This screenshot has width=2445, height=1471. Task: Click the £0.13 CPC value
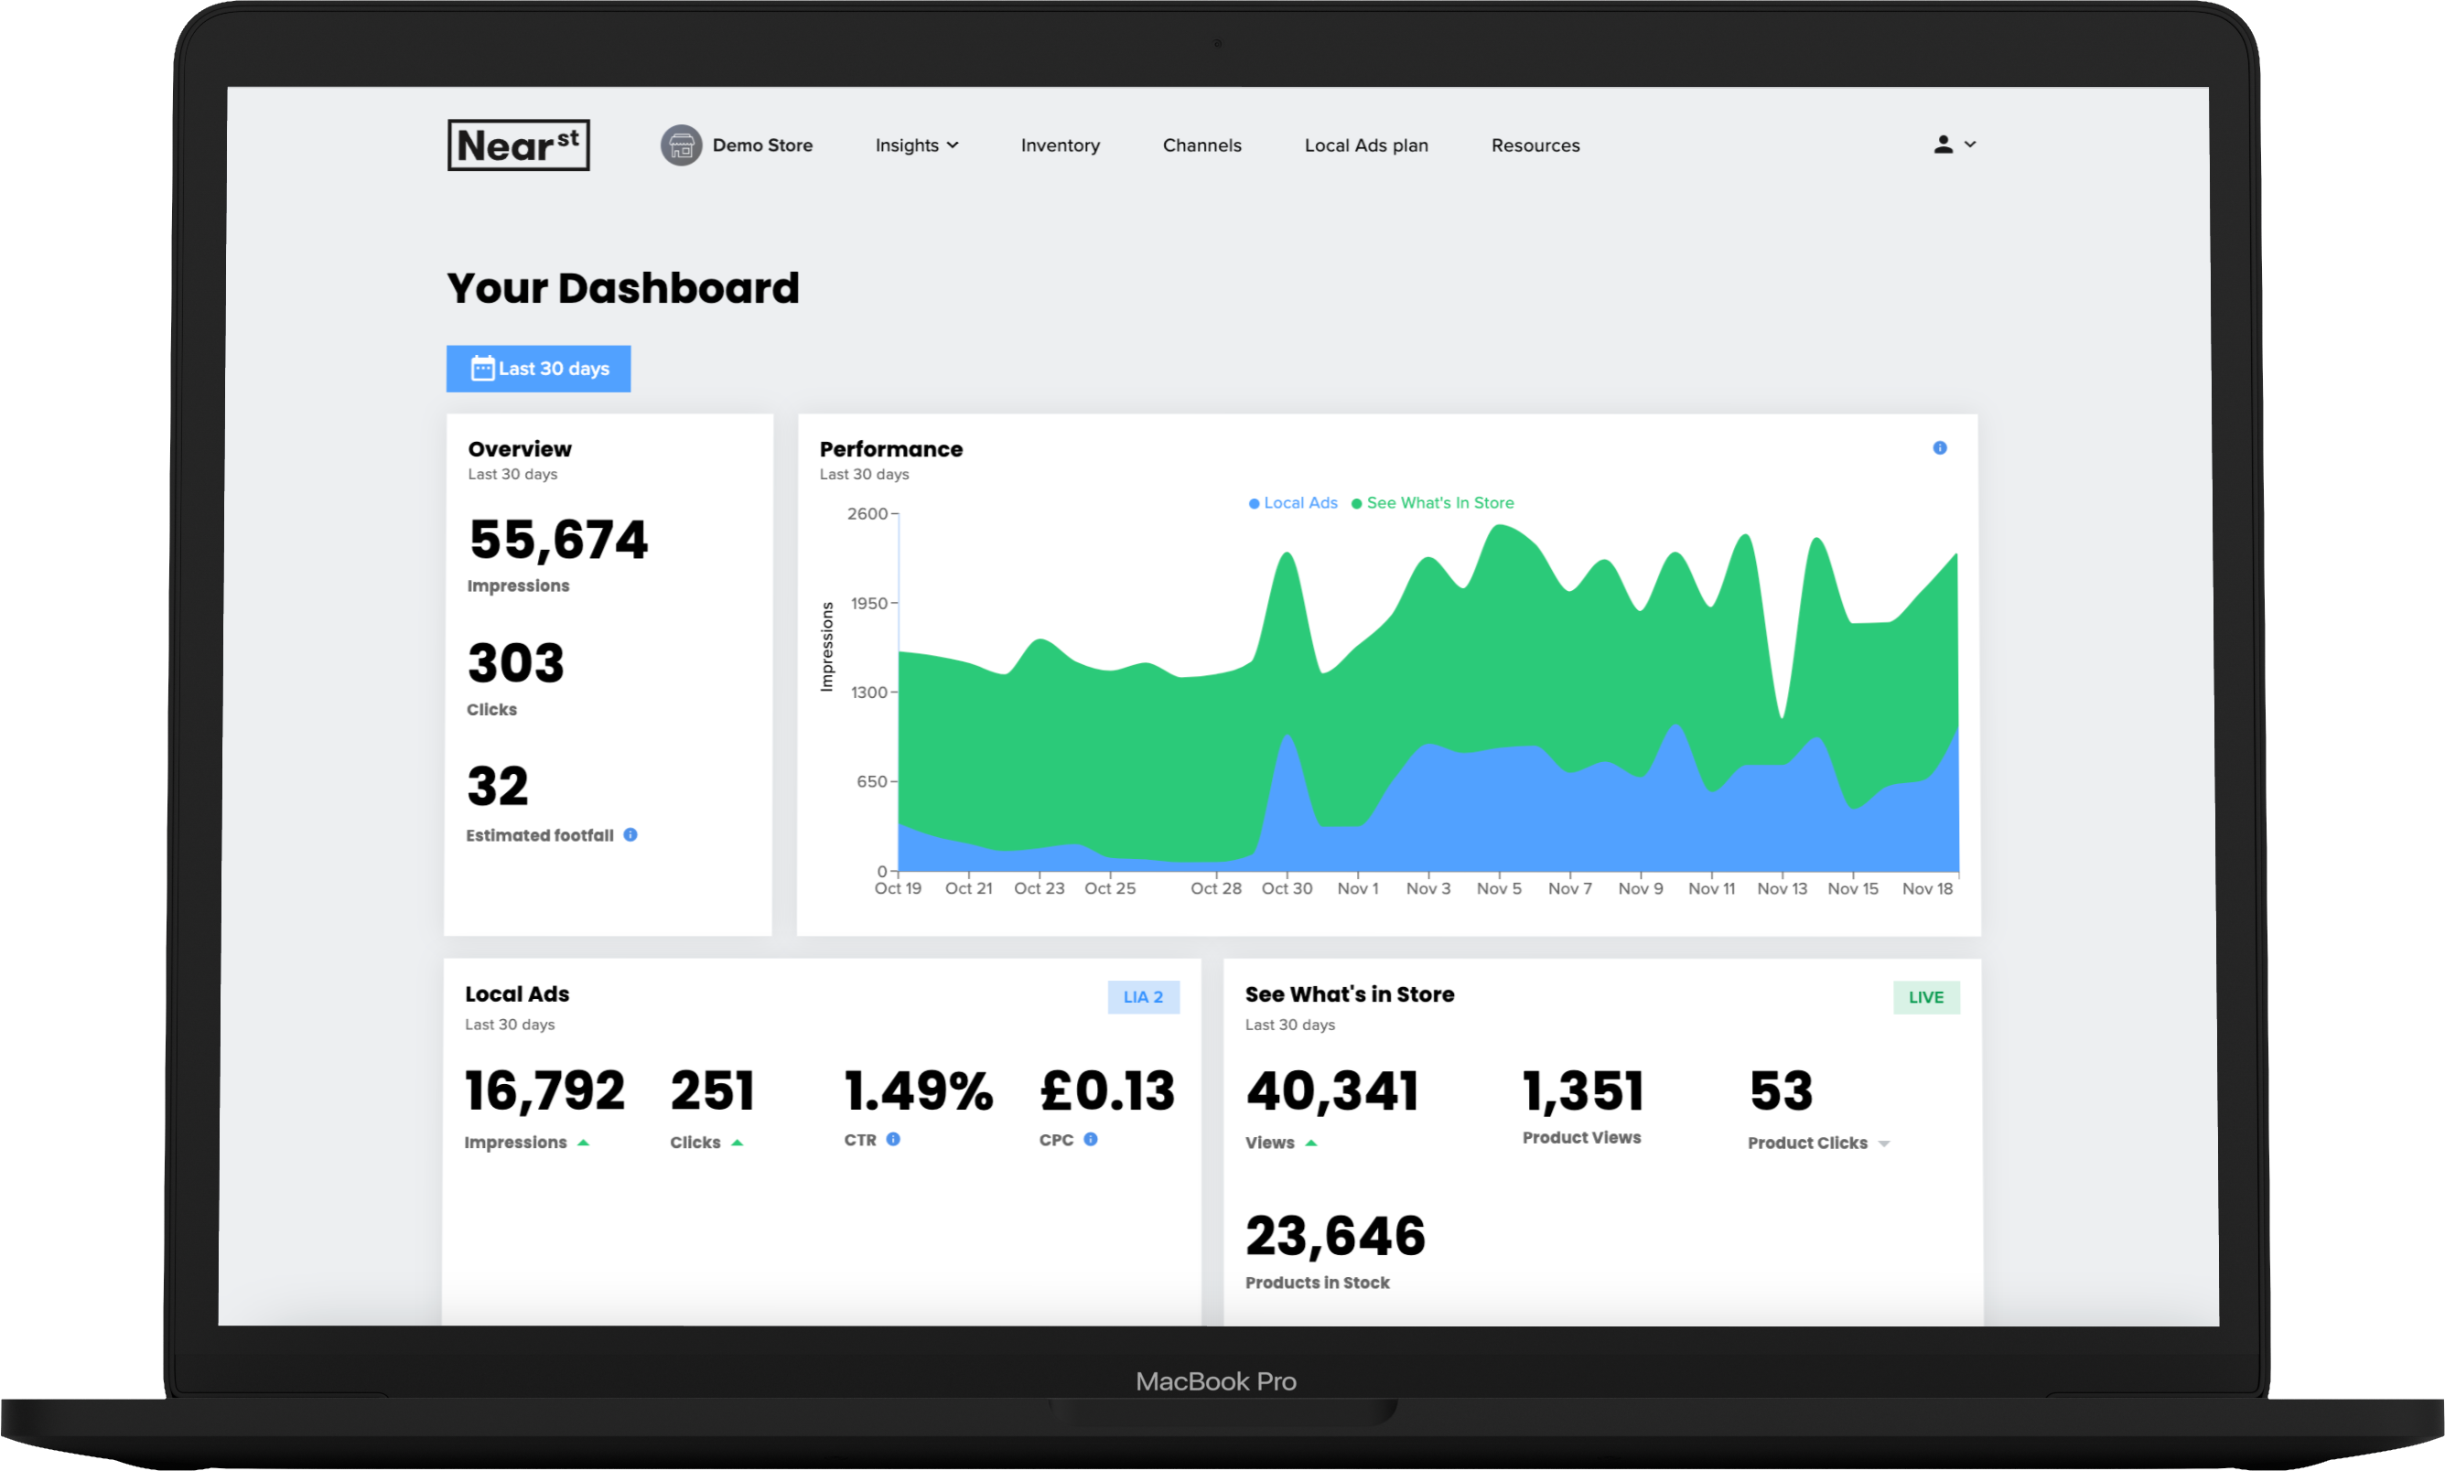(x=1107, y=1091)
